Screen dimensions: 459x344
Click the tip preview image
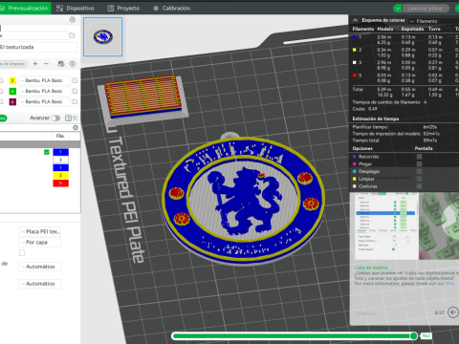pos(406,226)
